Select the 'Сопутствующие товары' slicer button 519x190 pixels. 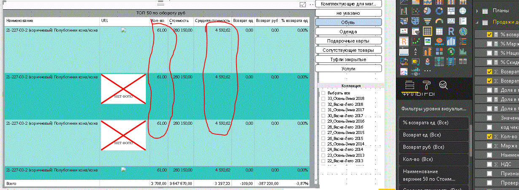[x=348, y=50]
